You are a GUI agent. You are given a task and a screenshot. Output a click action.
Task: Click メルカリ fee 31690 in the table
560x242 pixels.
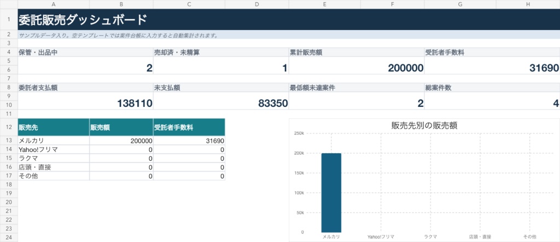189,140
